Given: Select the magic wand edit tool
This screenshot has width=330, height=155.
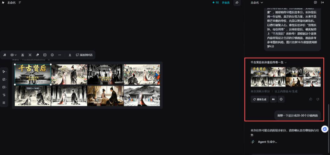Looking at the screenshot, I should pos(5,55).
